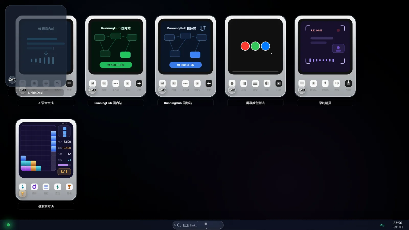Click the 23:50 clock in the taskbar
409x230 pixels.
[398, 223]
